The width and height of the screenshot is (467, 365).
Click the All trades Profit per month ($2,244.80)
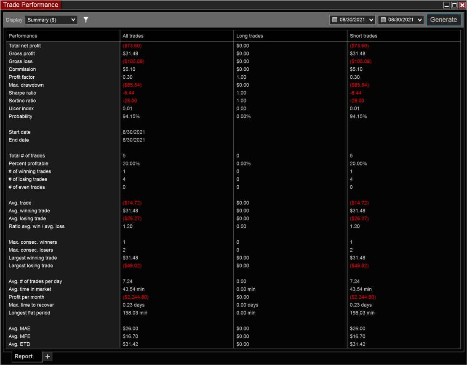136,297
